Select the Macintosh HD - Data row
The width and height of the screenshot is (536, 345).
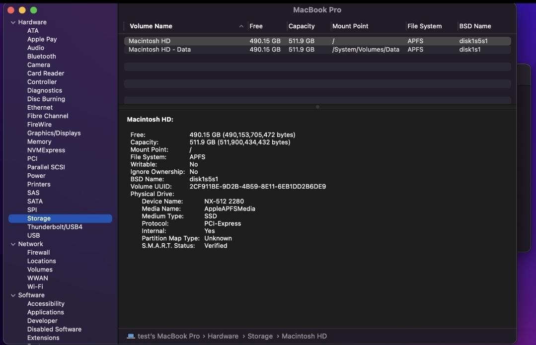pos(317,50)
